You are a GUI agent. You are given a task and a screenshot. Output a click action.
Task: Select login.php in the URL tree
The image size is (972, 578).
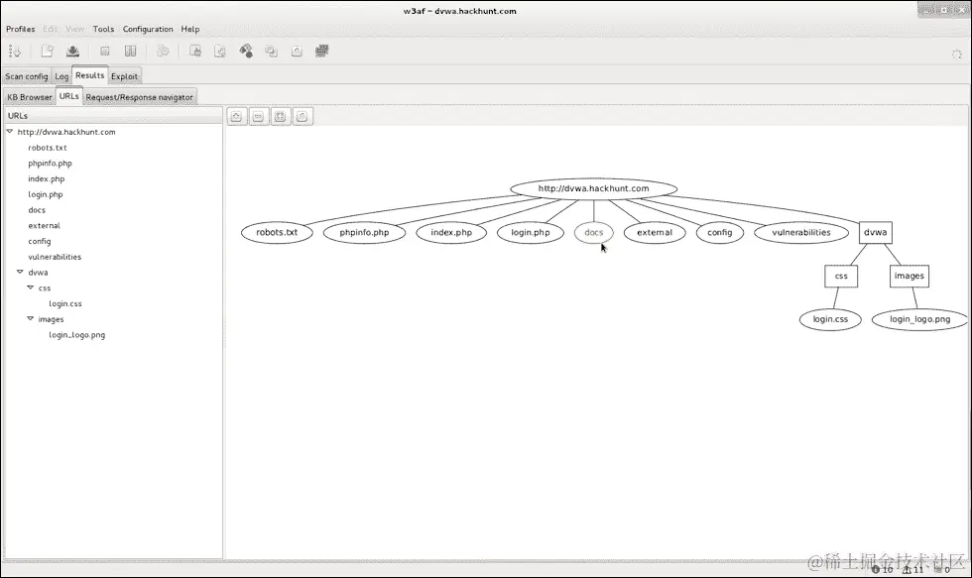tap(46, 194)
